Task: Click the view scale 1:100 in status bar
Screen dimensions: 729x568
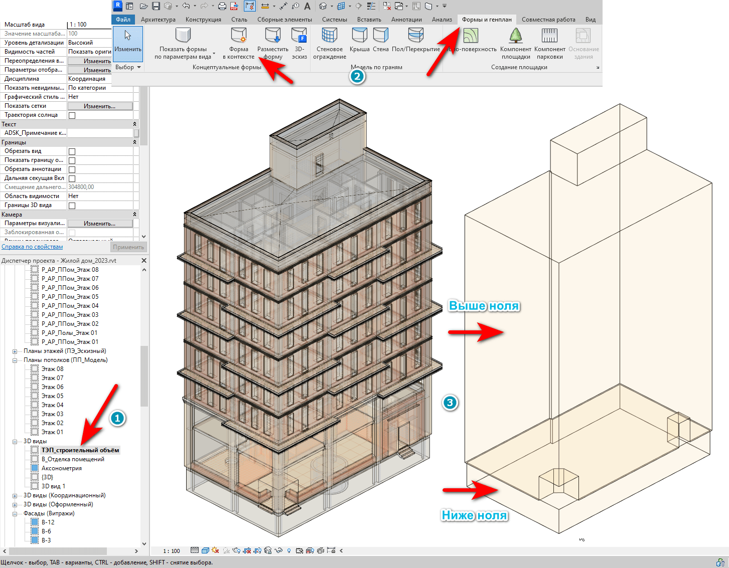Action: [x=172, y=551]
